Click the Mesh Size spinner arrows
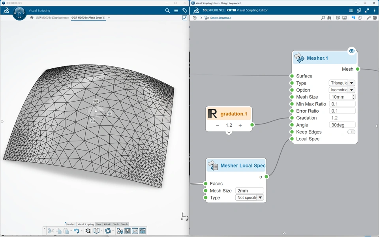 pyautogui.click(x=354, y=97)
